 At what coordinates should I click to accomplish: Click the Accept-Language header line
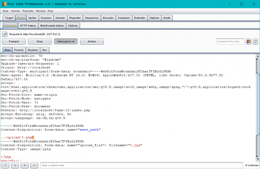[33, 118]
